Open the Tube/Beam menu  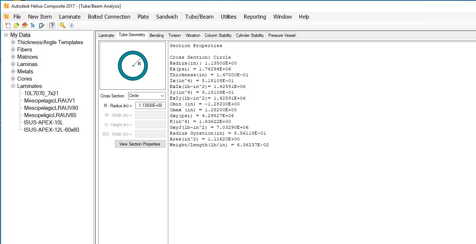point(199,16)
